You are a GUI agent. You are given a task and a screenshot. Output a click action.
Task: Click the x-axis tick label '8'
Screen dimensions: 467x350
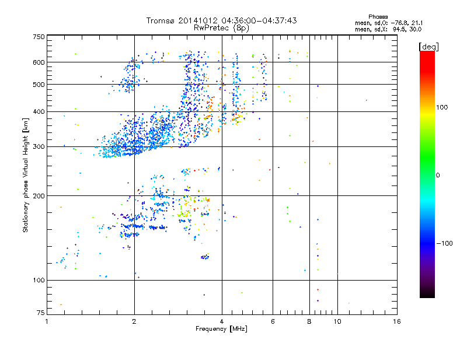coord(309,322)
